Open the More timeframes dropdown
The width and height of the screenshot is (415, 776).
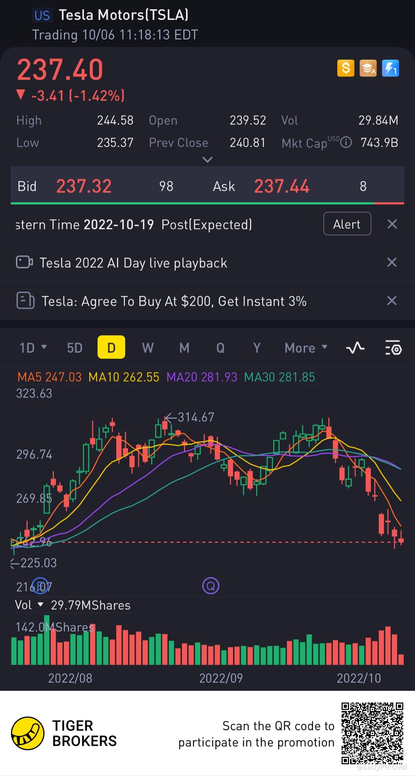[x=306, y=348]
